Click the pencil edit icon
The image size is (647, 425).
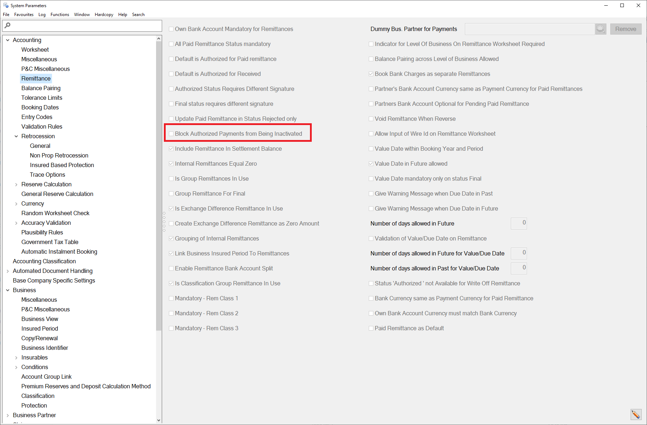[637, 414]
